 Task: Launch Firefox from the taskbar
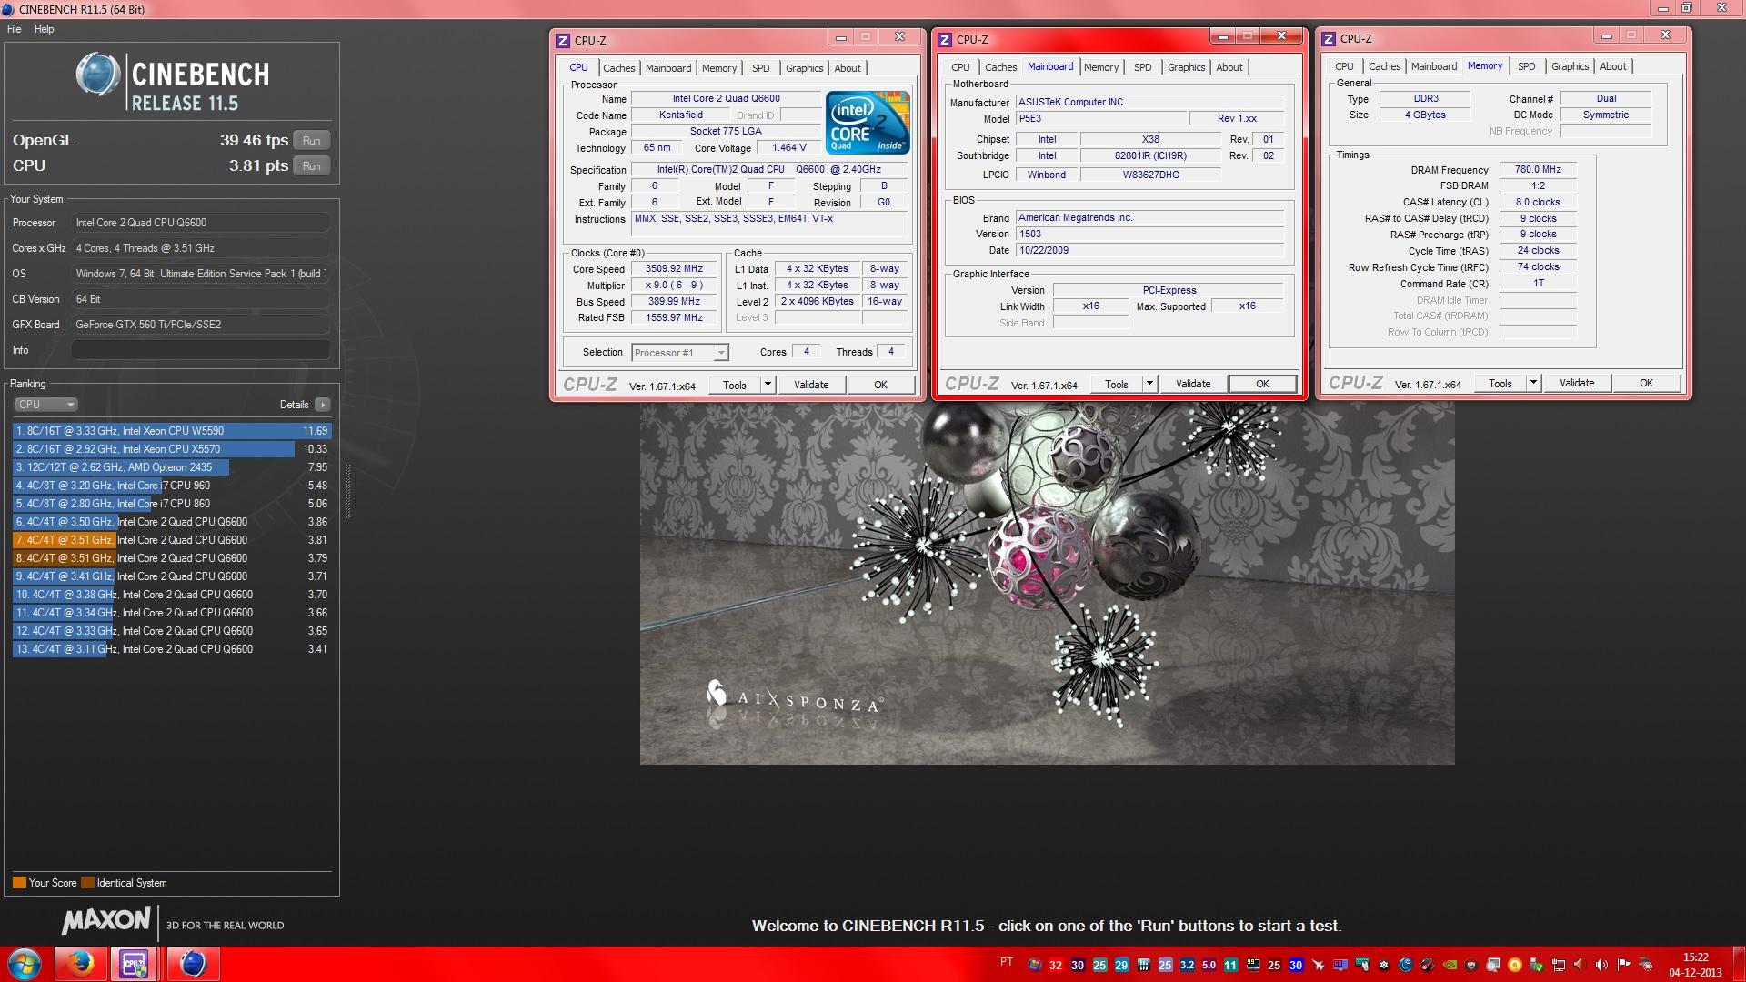(81, 964)
